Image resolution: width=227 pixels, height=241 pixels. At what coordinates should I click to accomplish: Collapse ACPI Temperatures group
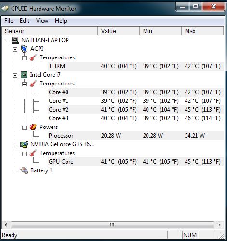24,58
